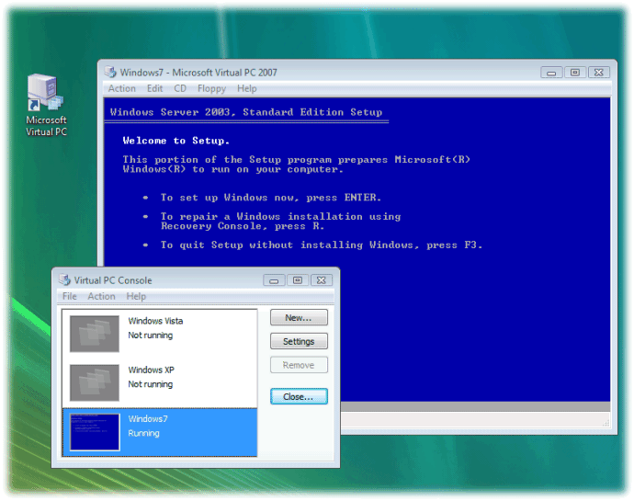Close the Windows7 Virtual PC window
Viewport: 634px width, 501px height.
click(599, 73)
